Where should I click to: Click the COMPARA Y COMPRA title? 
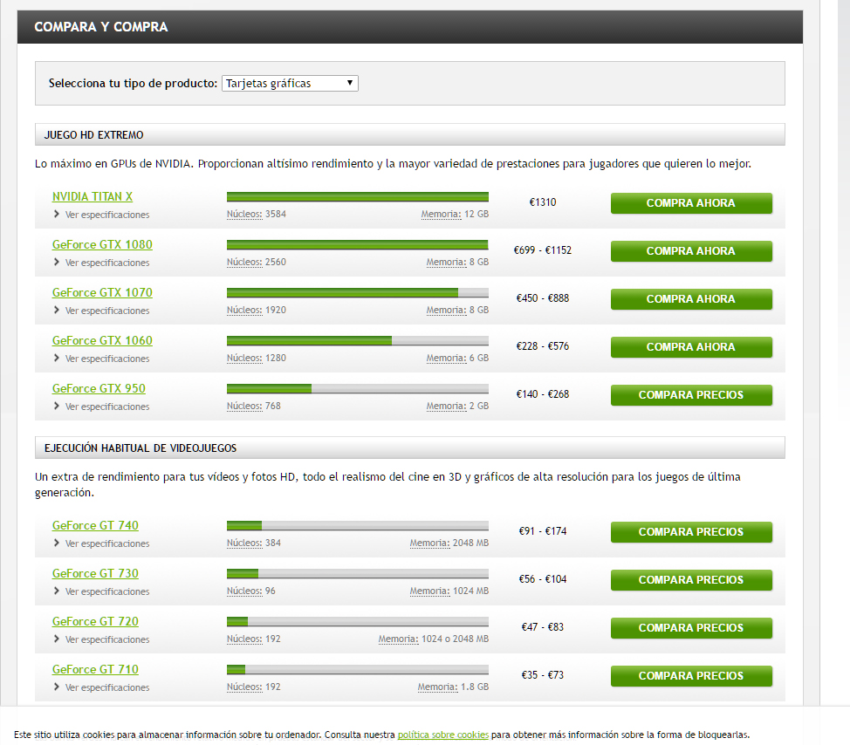coord(101,26)
